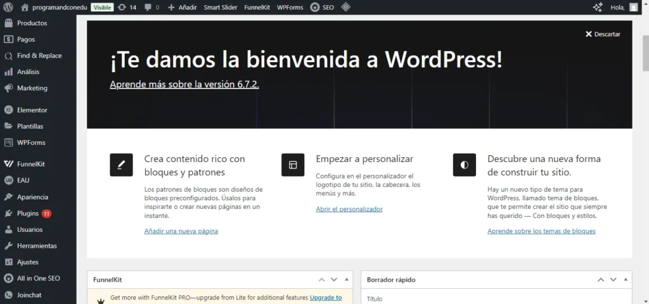Visit the programandconedu site home

[54, 7]
